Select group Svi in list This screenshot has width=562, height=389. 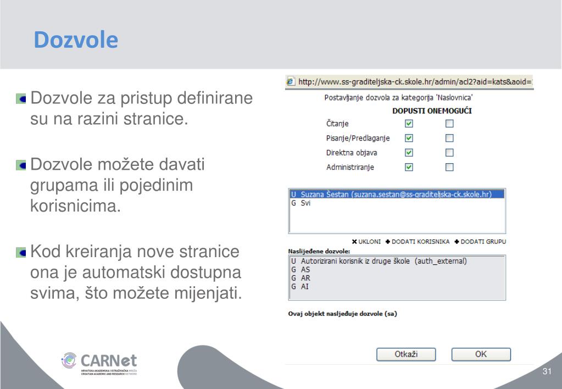click(397, 203)
